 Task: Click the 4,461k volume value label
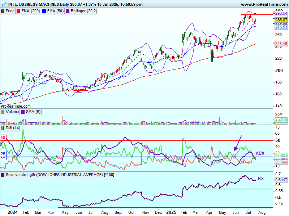pos(281,120)
